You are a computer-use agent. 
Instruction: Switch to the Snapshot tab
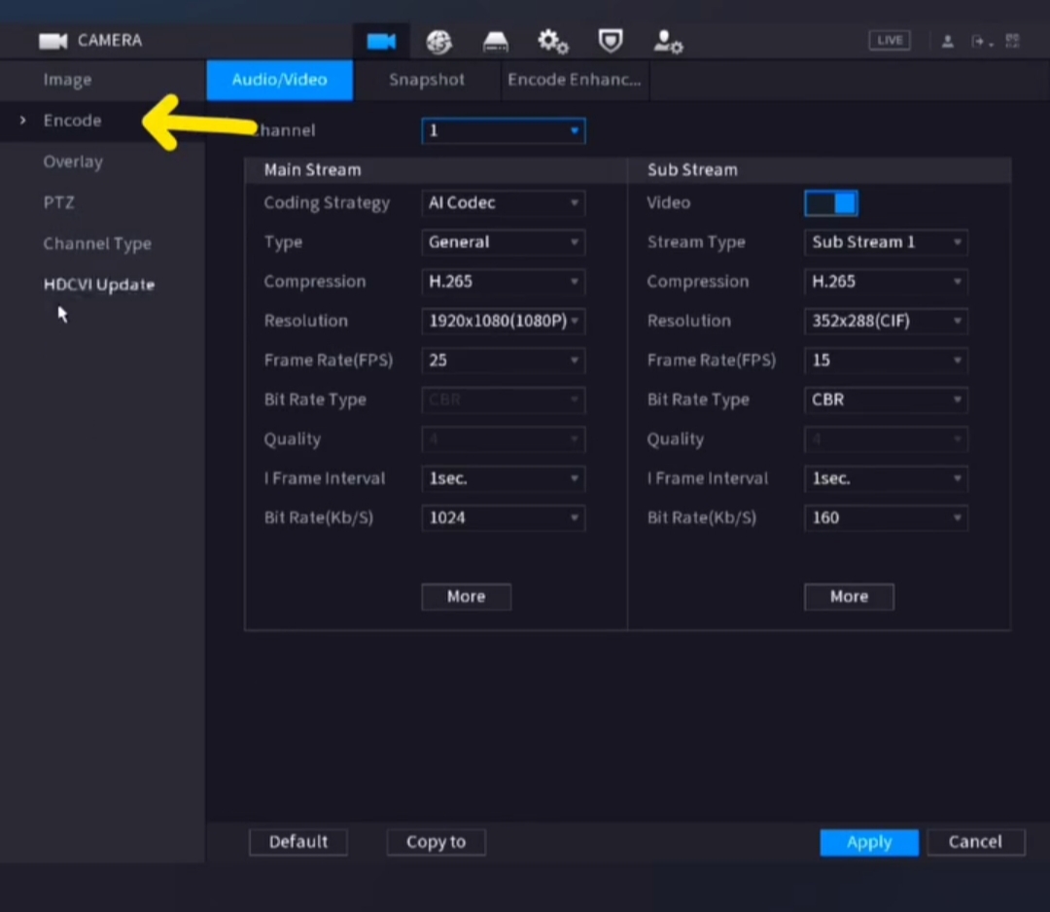click(427, 80)
